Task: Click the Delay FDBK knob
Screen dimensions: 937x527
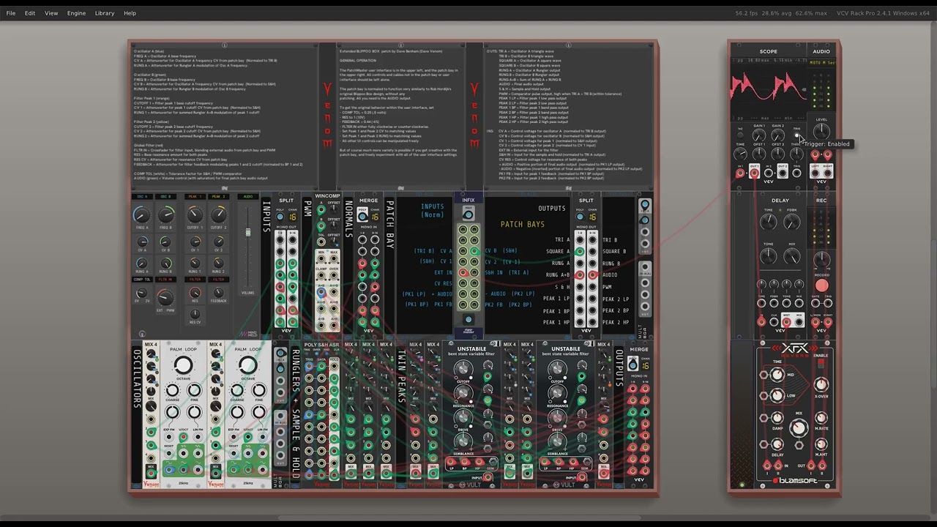Action: click(792, 222)
